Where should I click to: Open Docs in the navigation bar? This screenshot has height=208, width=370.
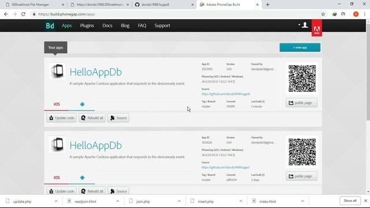pyautogui.click(x=107, y=25)
